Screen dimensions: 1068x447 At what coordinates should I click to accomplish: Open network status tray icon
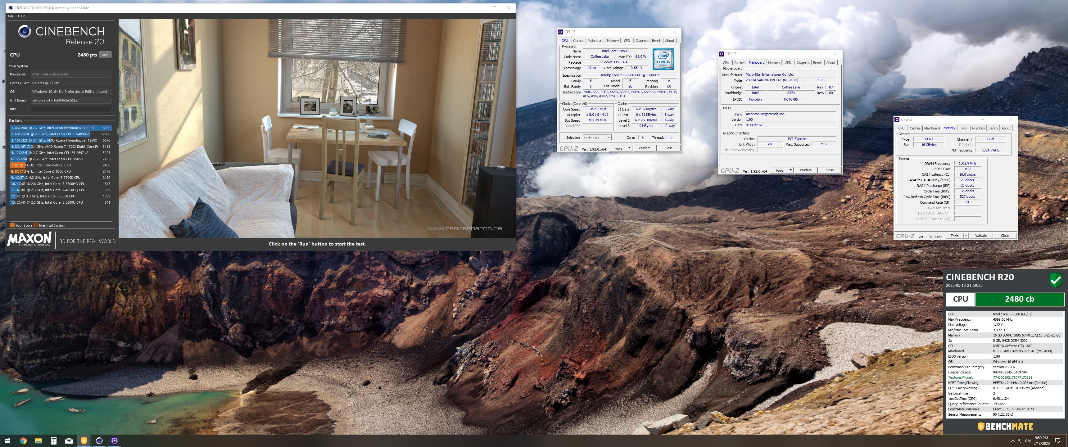tap(1020, 441)
